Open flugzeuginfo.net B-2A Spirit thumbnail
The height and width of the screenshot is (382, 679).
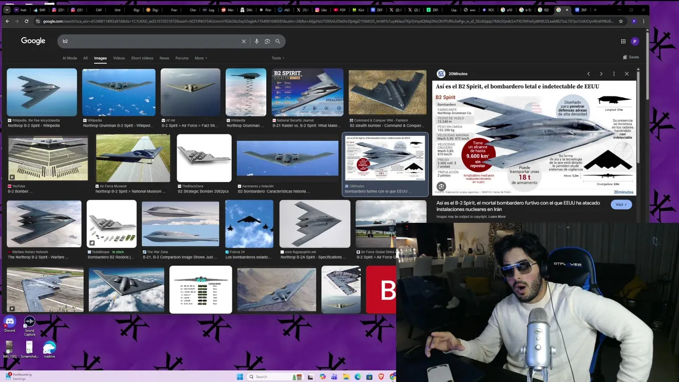coord(315,224)
